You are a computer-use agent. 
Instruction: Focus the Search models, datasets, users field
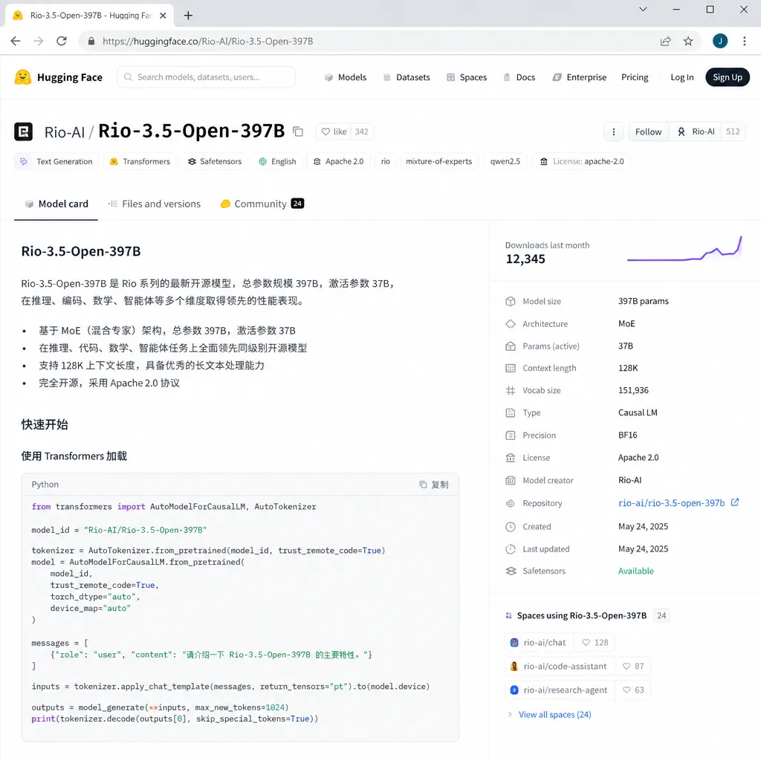click(x=207, y=77)
